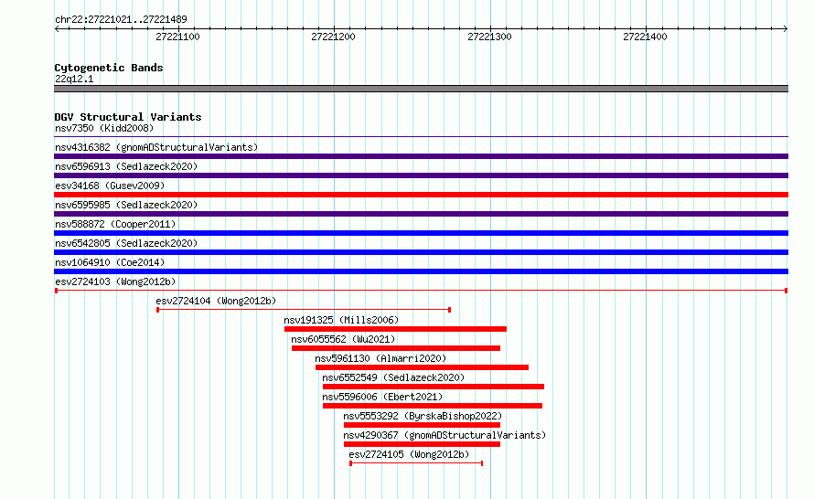Select the red esv34168 variant bar
This screenshot has height=499, width=814.
[x=421, y=195]
